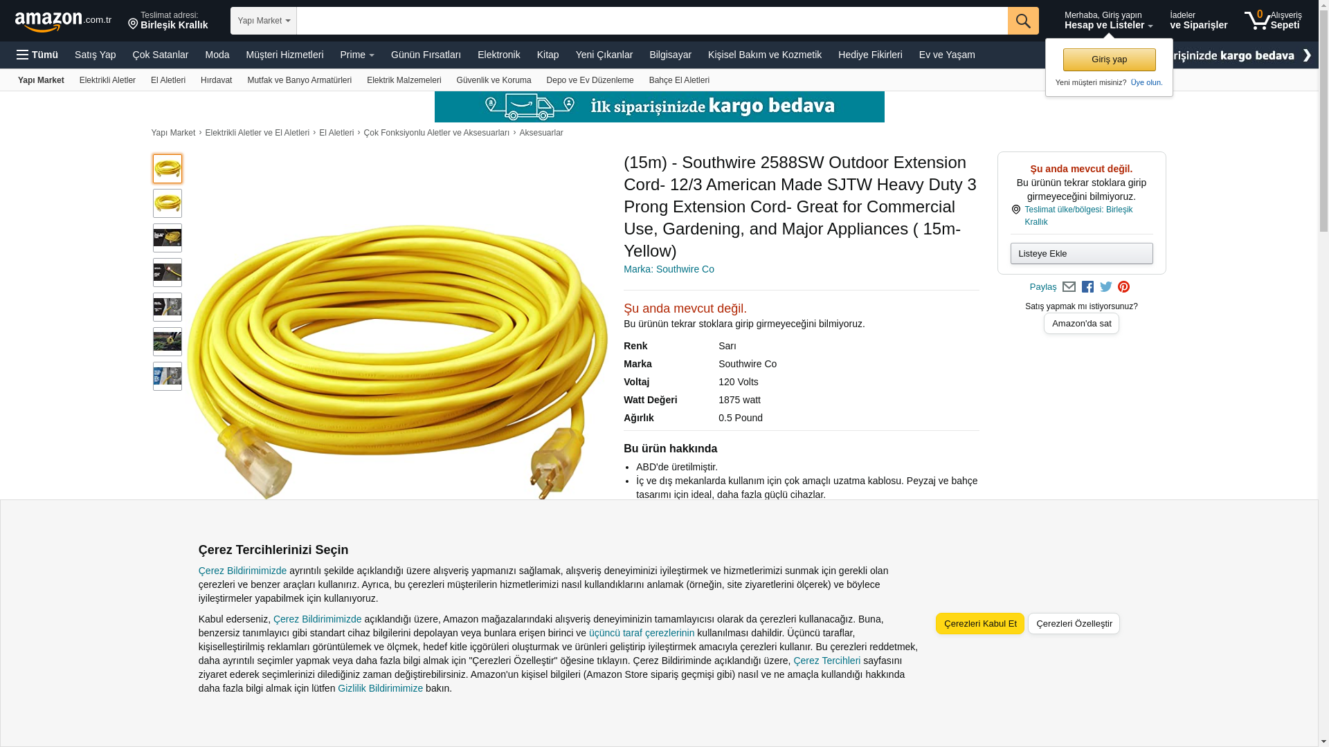Open the Tümü hamburger menu
Image resolution: width=1329 pixels, height=747 pixels.
tap(37, 55)
